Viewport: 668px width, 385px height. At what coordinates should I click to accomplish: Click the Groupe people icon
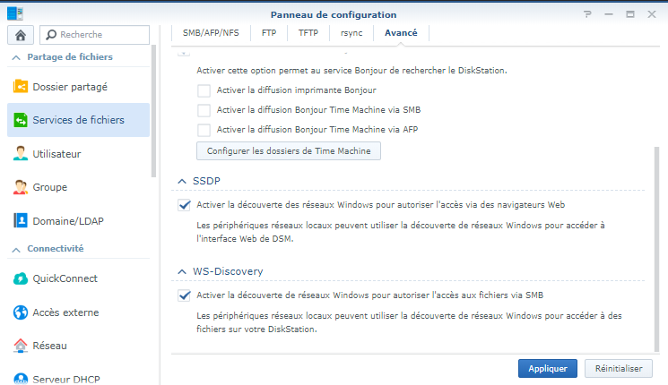tap(21, 187)
